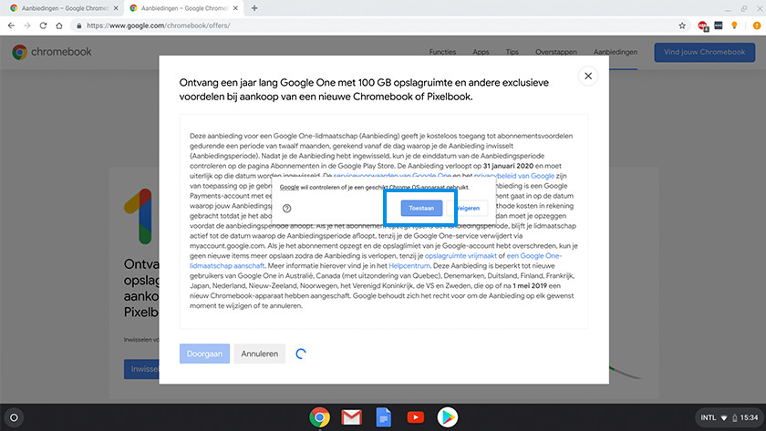Click the Google link in permission prompt

click(x=289, y=187)
